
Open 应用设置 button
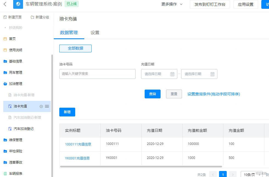[x=246, y=4]
